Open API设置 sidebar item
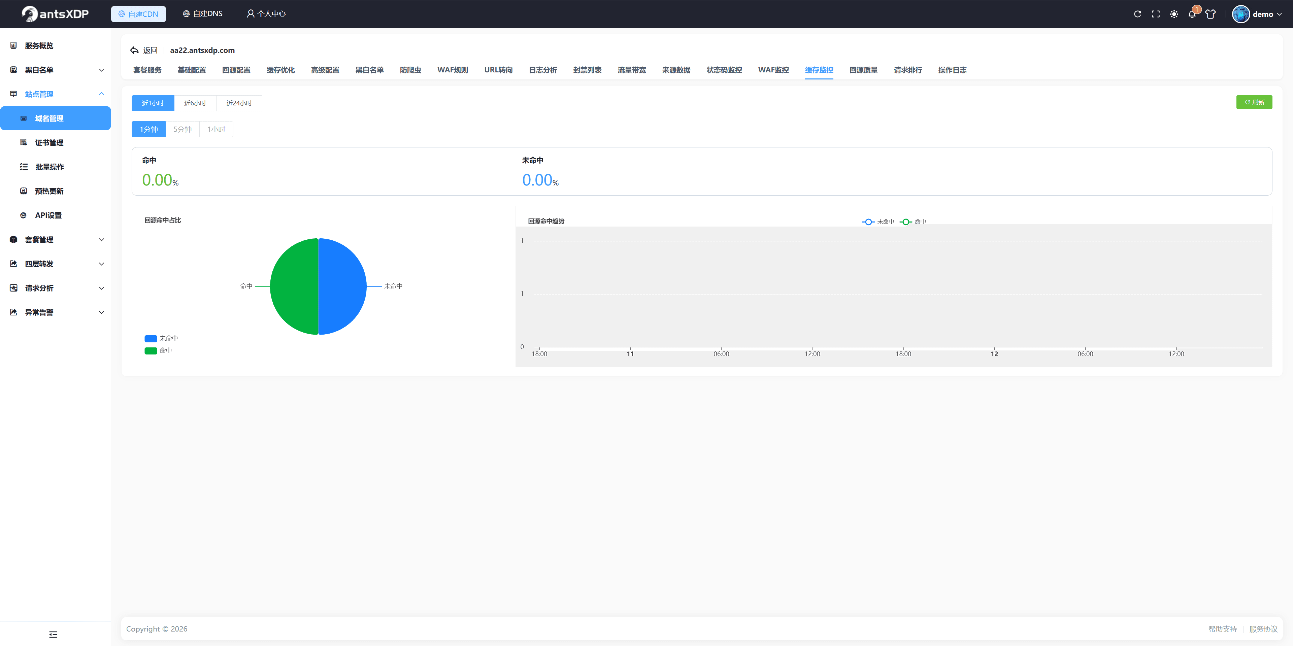This screenshot has height=646, width=1293. pos(55,215)
